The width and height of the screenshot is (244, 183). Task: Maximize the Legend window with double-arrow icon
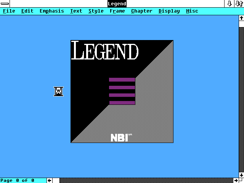click(239, 3)
